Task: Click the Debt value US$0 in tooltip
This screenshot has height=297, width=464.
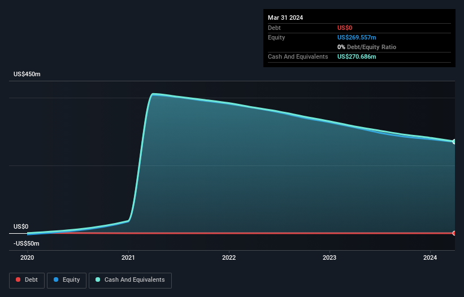Action: pyautogui.click(x=345, y=28)
